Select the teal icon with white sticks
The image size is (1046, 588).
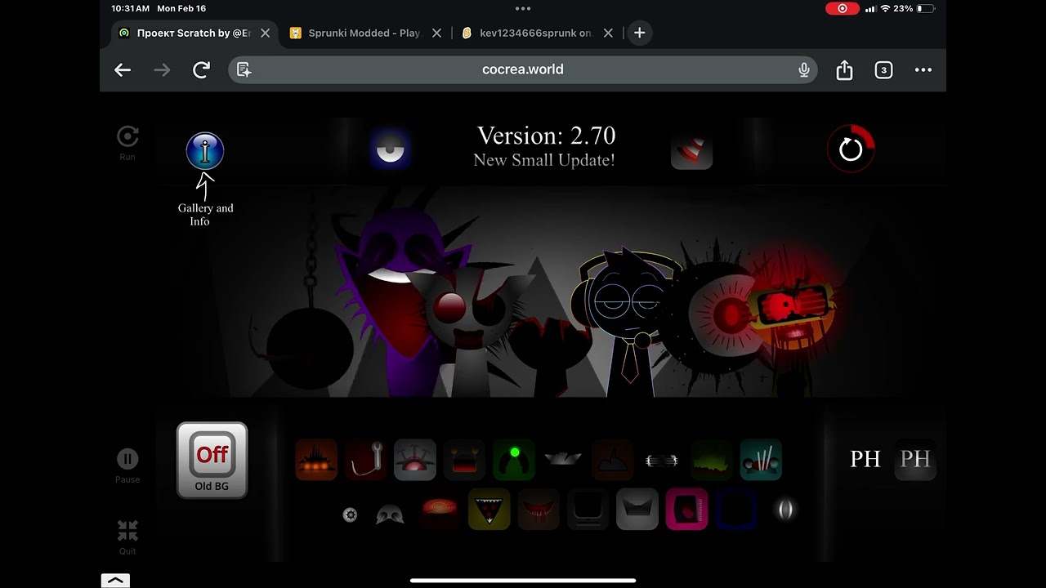[761, 460]
